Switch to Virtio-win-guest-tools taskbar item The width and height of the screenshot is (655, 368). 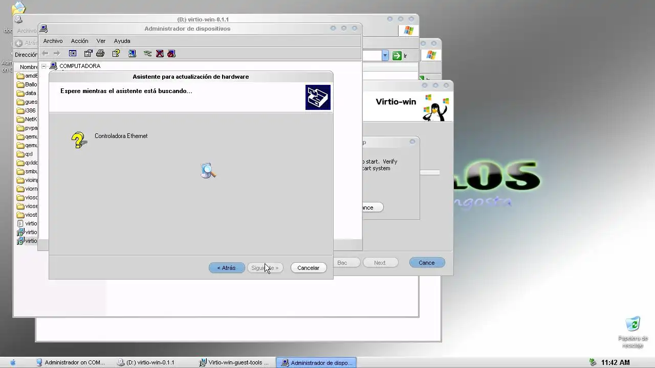[x=235, y=362]
